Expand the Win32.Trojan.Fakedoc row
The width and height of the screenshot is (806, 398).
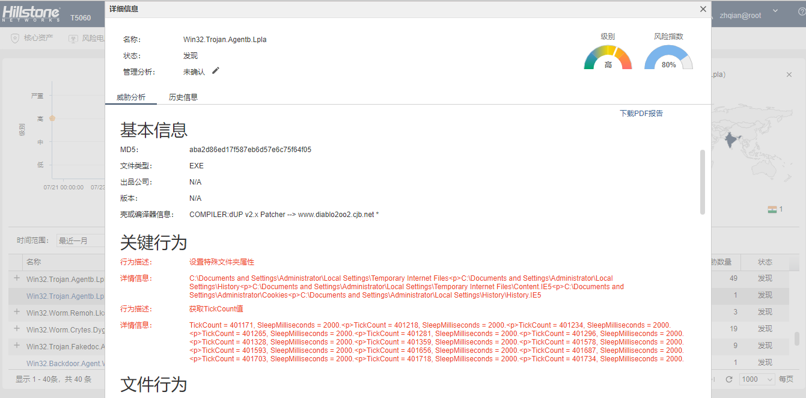[17, 346]
